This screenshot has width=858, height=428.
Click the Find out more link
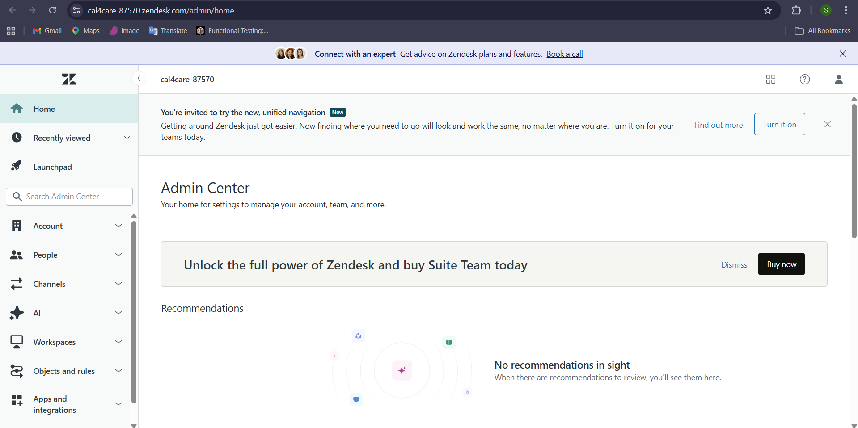point(718,125)
